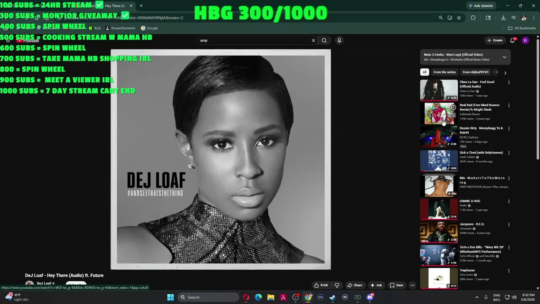Open Chrome profile picture avatar
This screenshot has width=540, height=304.
point(524,18)
